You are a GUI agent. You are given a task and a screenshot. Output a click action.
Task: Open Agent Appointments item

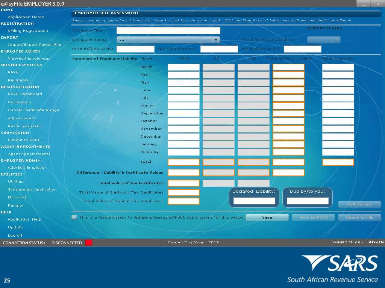click(x=29, y=154)
